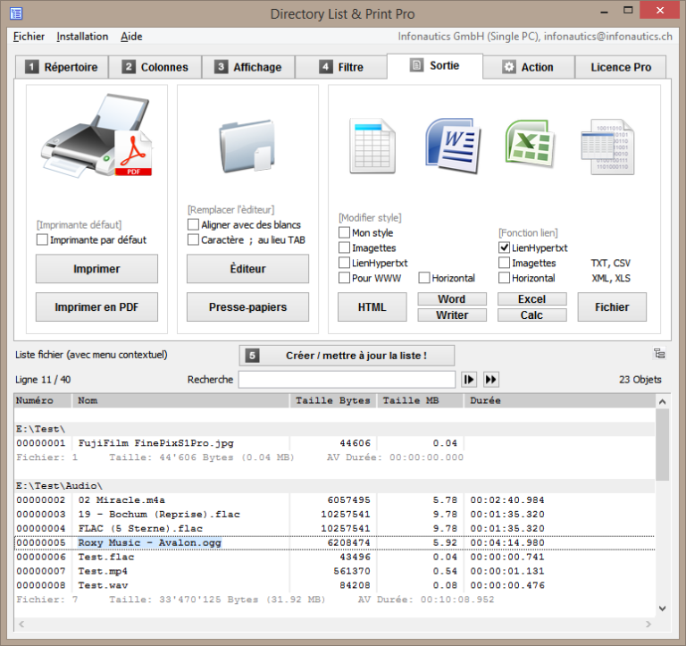Image resolution: width=686 pixels, height=646 pixels.
Task: Click Créer / mettre à jour la liste
Action: [x=347, y=356]
